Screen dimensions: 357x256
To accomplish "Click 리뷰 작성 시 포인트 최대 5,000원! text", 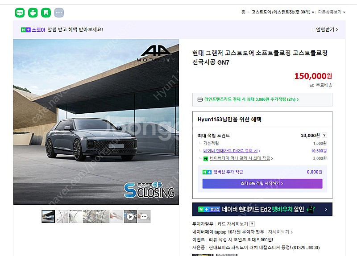I will 241,239.
